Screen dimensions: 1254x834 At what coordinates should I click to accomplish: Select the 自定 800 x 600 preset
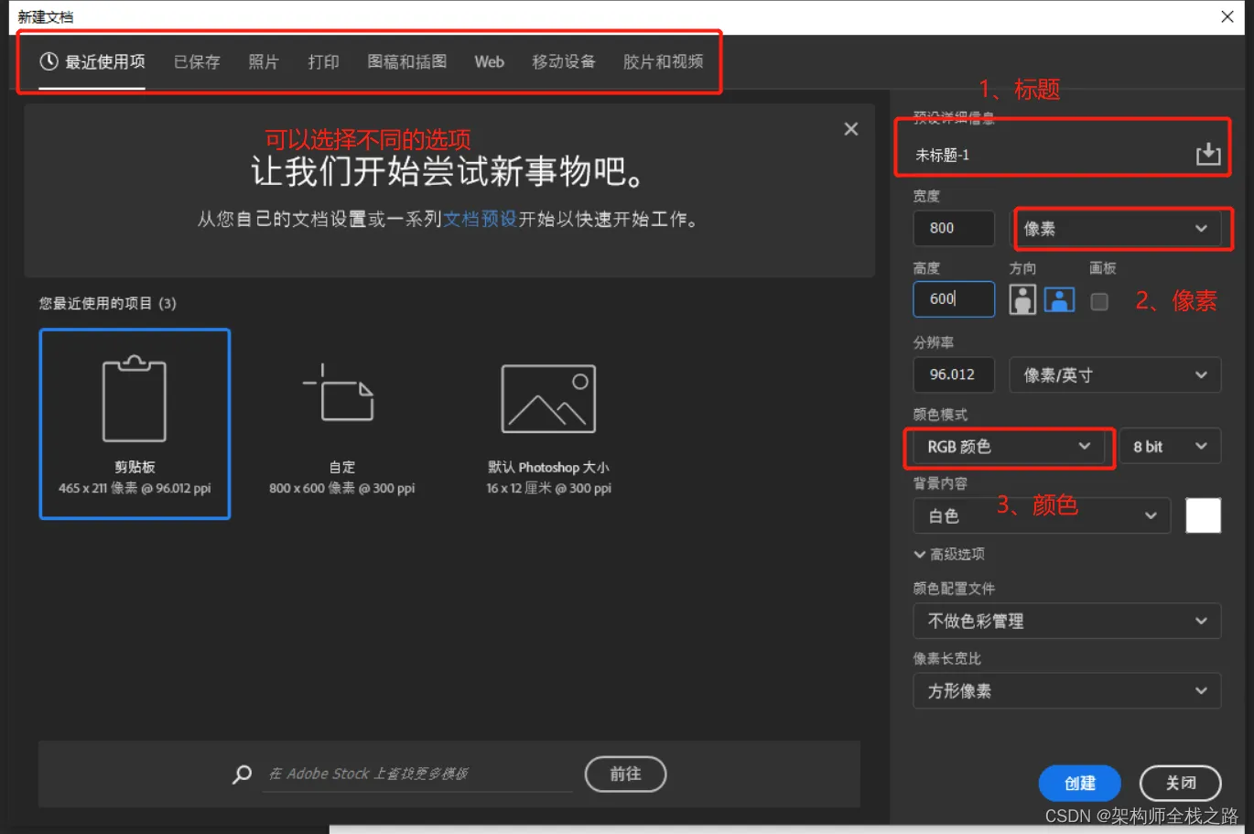[342, 424]
